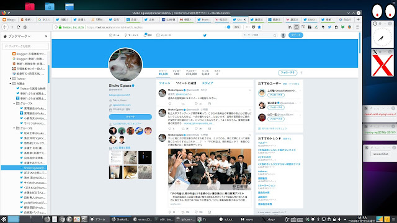Screen dimensions: 397x223
Task: Open account avatar menu in Twitter header
Action: [283, 35]
